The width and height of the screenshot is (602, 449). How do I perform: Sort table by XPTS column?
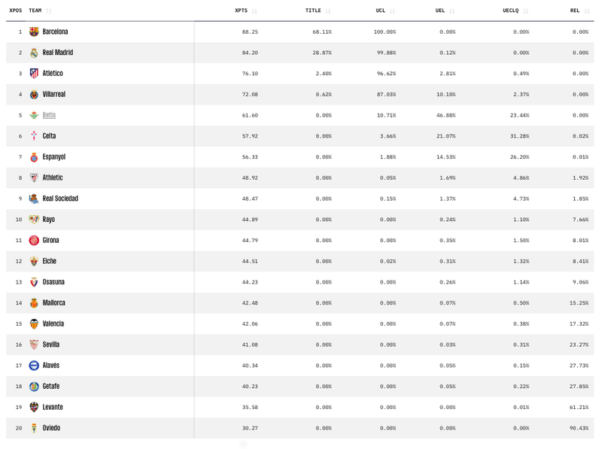[241, 11]
